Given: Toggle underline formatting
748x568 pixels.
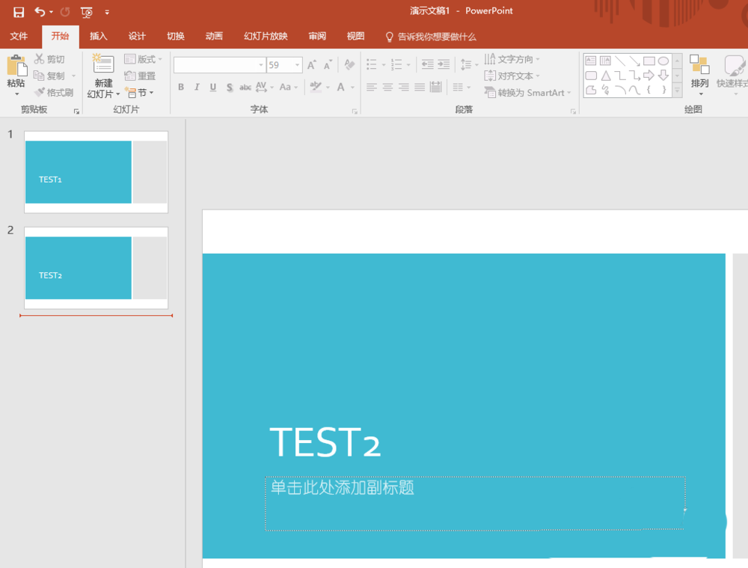Looking at the screenshot, I should pos(212,87).
